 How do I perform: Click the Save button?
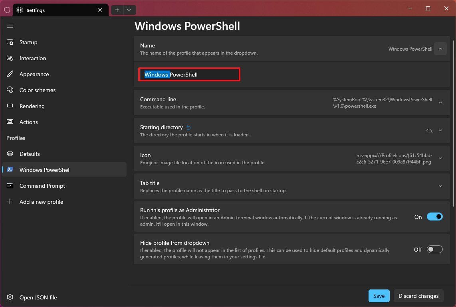(x=379, y=296)
